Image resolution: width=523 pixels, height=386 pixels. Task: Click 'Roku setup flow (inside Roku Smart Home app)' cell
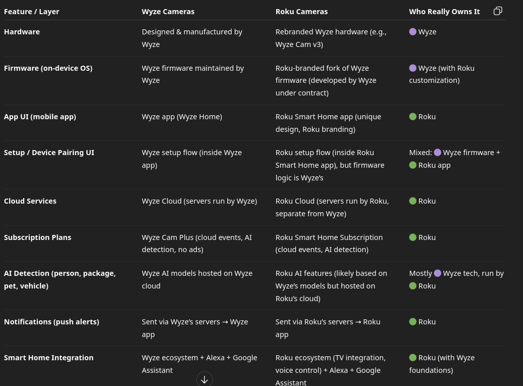[330, 165]
